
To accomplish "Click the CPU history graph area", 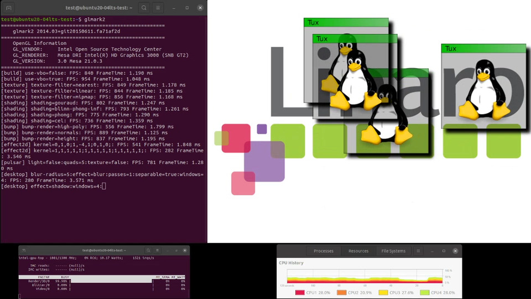I will pos(365,276).
